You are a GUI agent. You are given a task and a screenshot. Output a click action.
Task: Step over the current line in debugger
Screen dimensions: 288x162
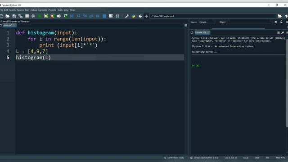pos(79,16)
